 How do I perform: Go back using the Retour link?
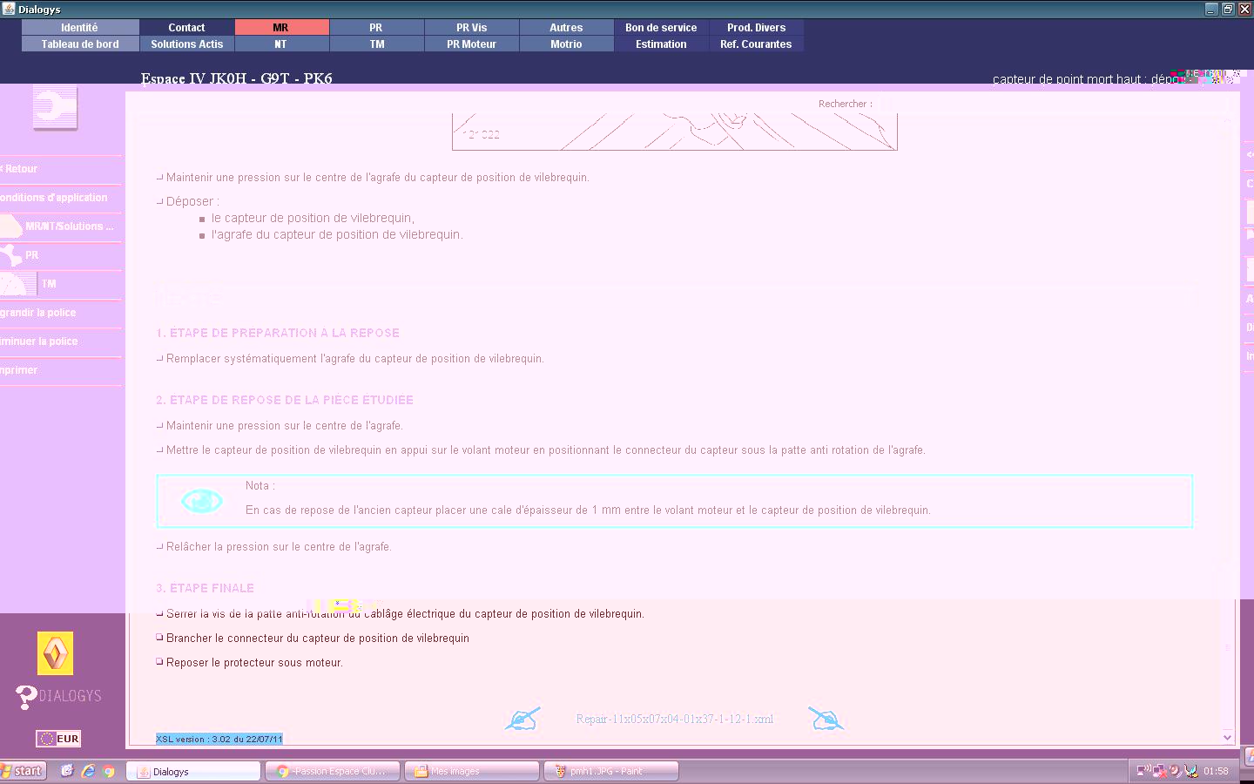click(21, 169)
